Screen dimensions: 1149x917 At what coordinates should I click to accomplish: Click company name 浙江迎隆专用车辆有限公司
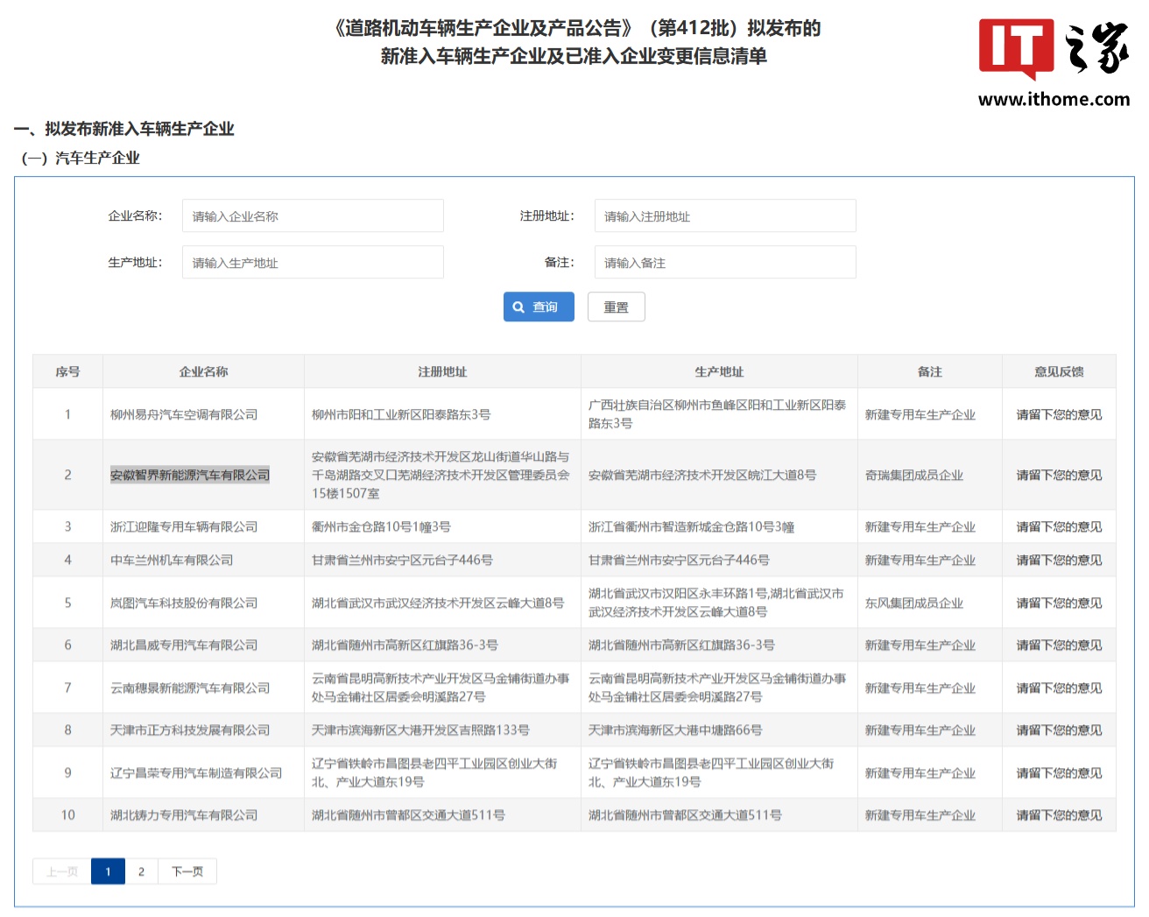(x=184, y=527)
